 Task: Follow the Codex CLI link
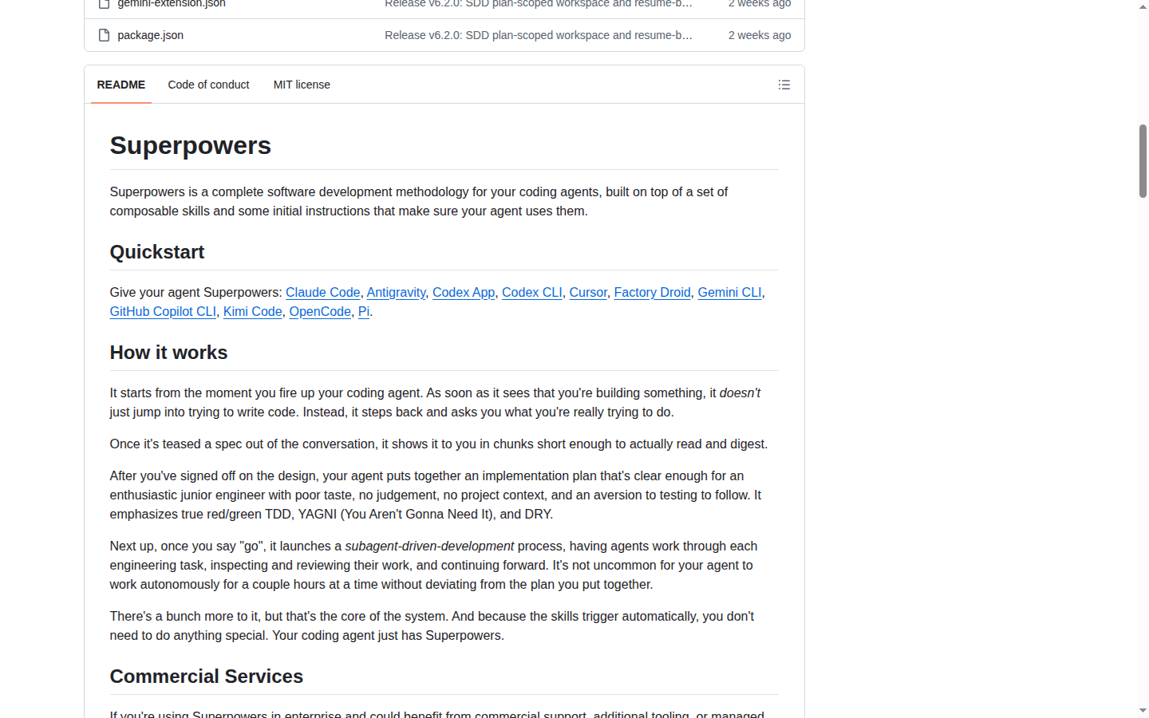coord(532,292)
